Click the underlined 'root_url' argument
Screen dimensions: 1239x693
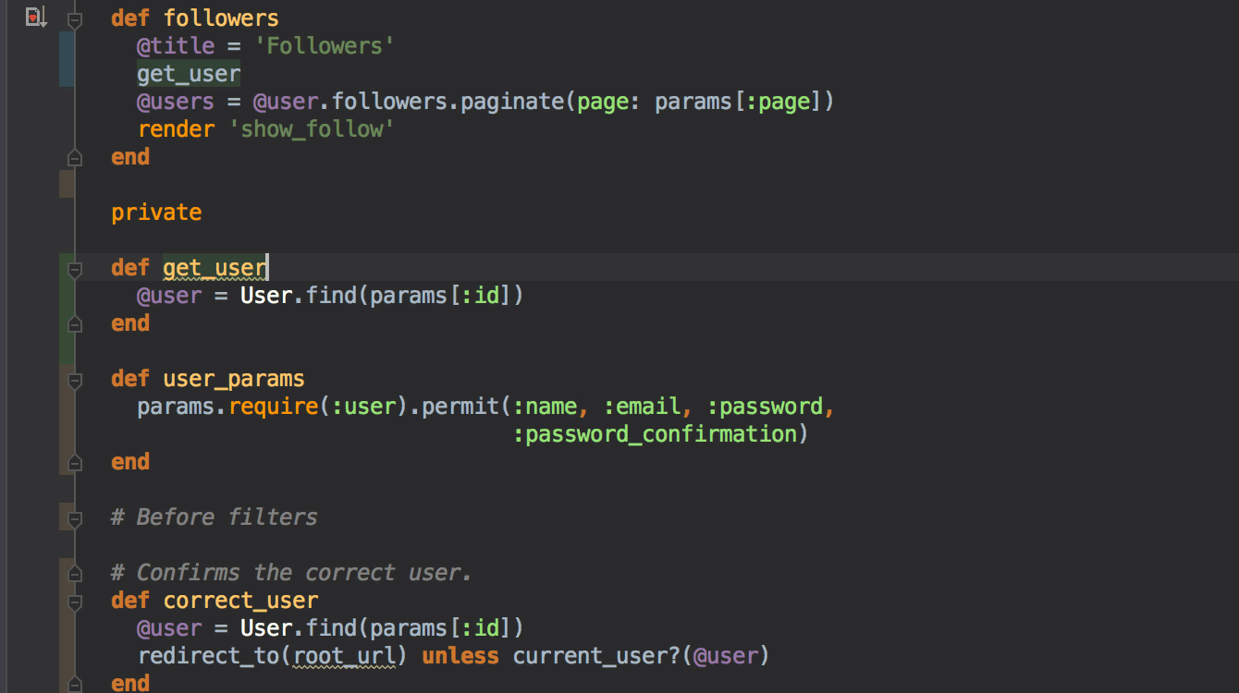coord(344,656)
